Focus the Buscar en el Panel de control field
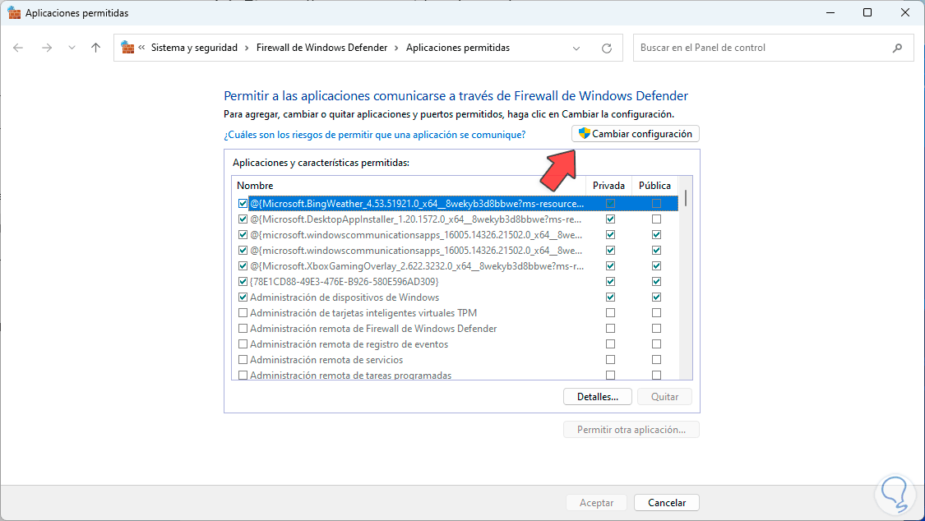The height and width of the screenshot is (521, 925). [x=773, y=48]
